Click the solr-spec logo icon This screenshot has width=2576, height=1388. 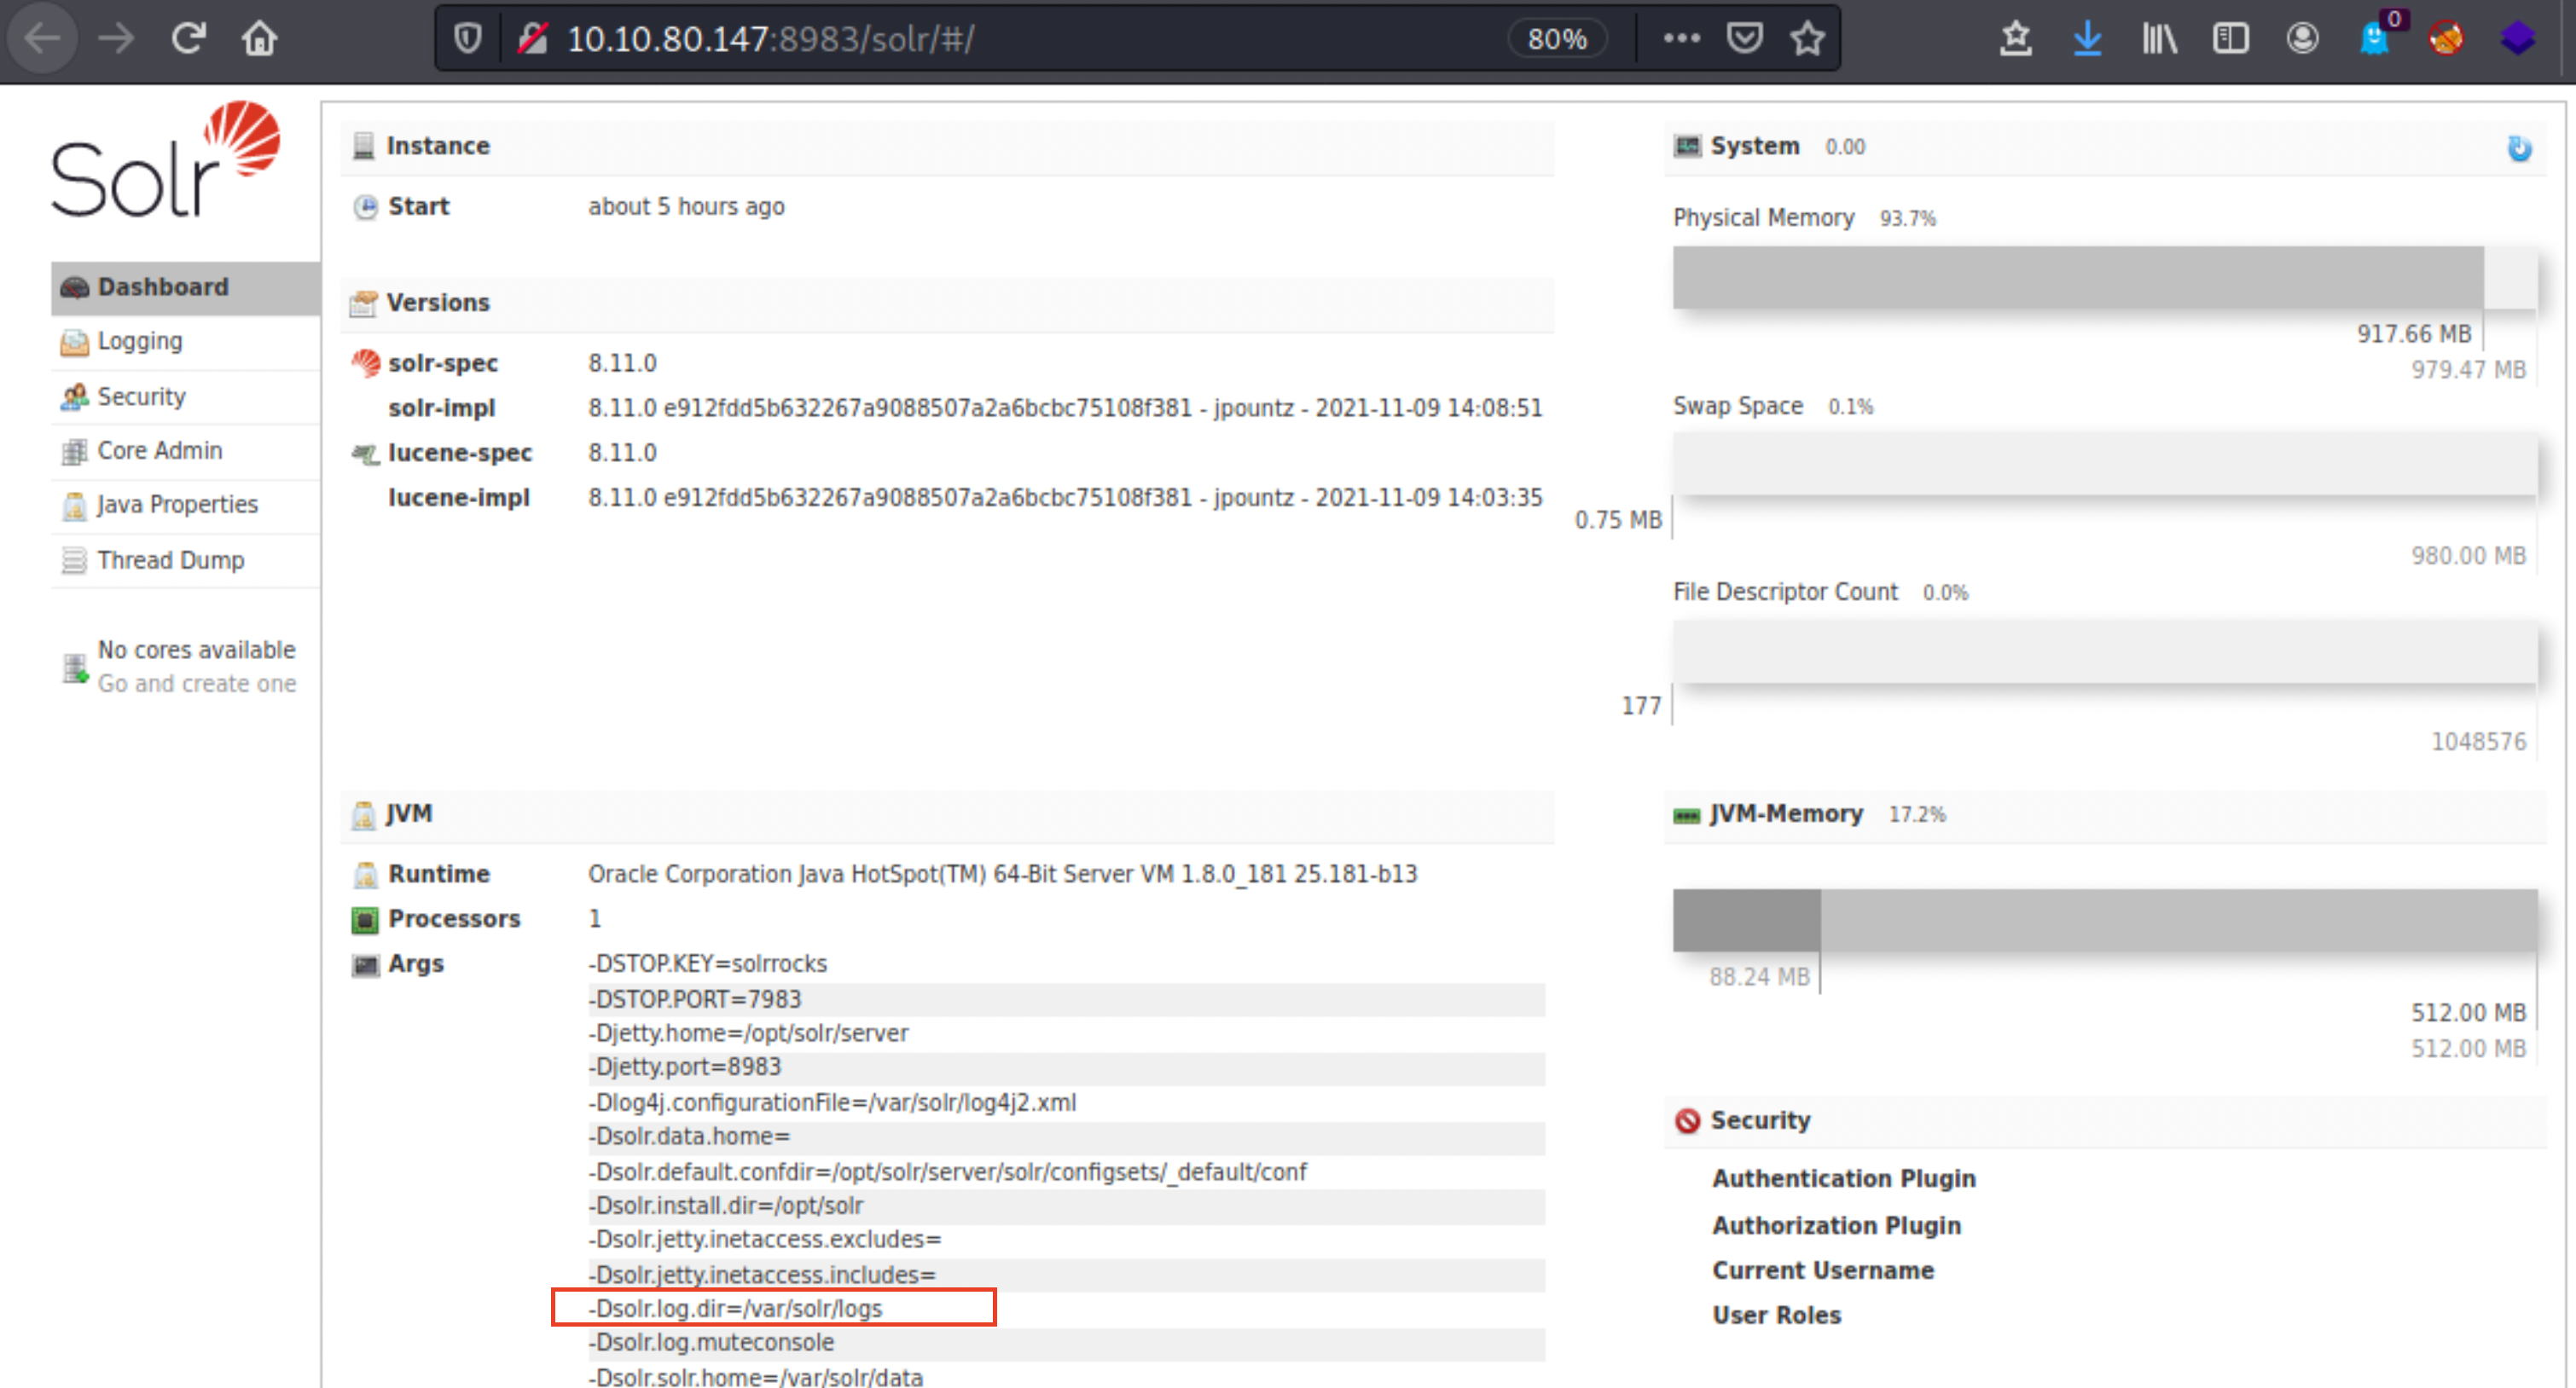coord(366,362)
